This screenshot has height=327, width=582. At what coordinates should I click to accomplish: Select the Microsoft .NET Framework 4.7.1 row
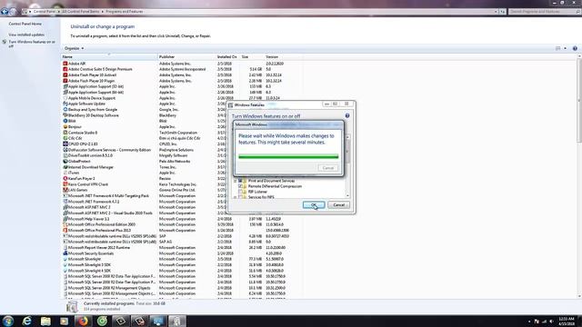(182, 202)
